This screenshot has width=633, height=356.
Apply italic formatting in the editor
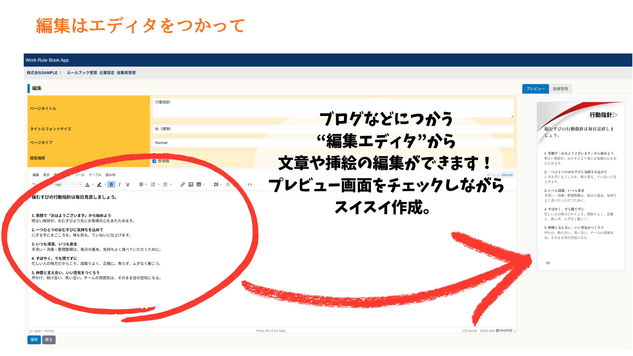click(119, 185)
